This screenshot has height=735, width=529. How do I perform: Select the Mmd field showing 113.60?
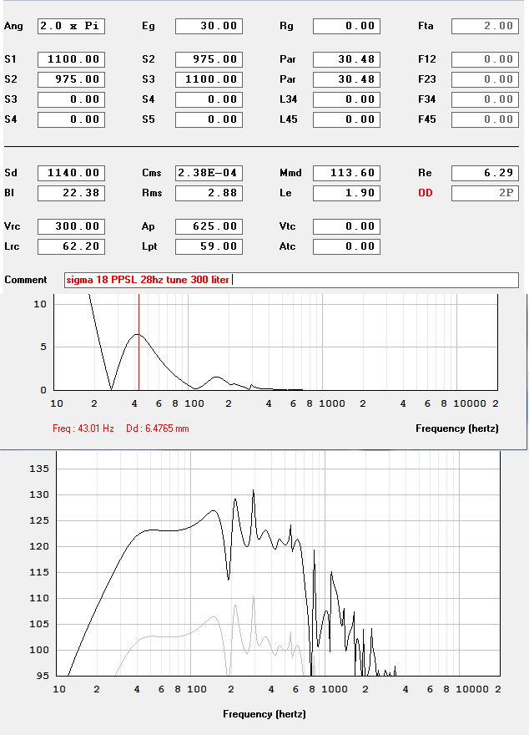(x=346, y=173)
